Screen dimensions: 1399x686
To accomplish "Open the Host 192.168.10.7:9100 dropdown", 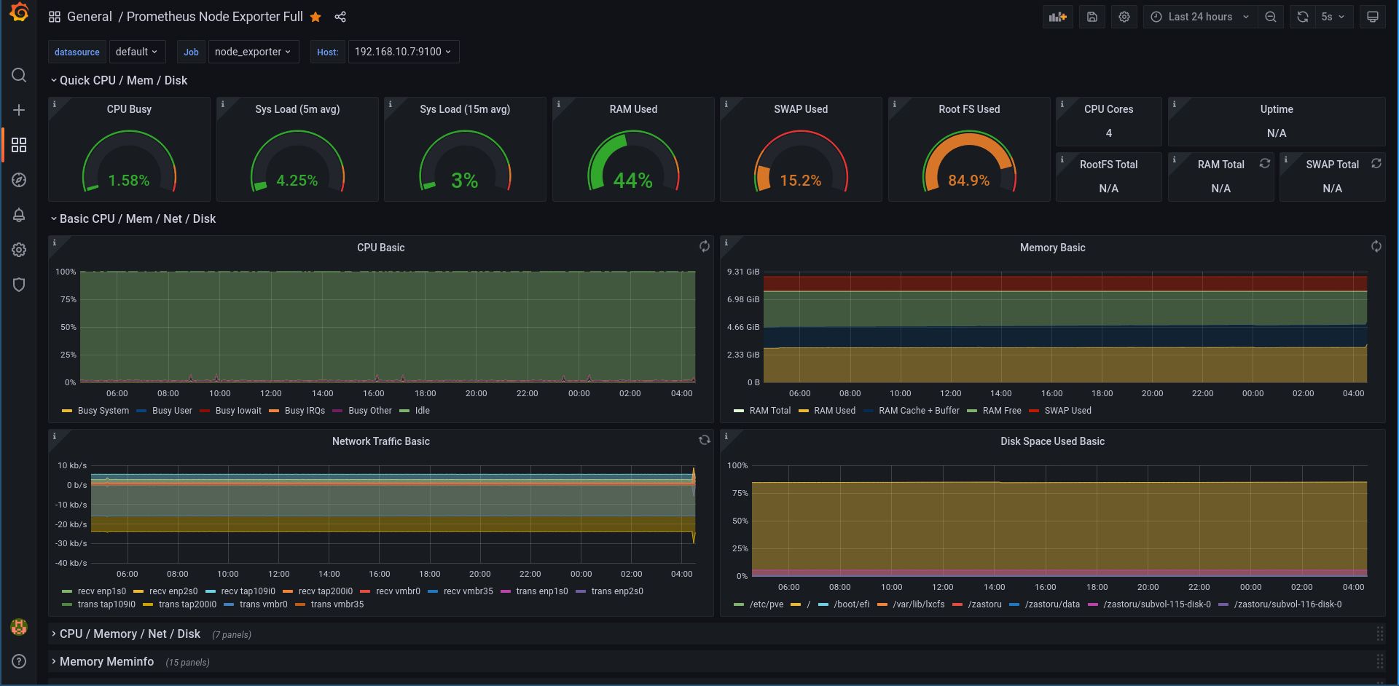I will point(403,52).
